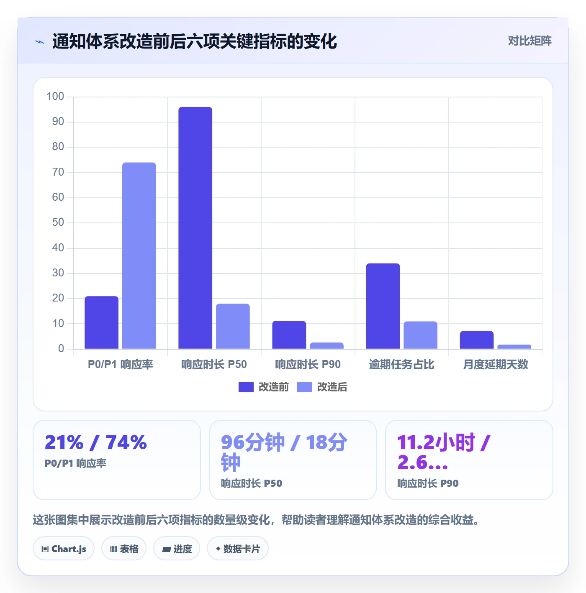Click the x-axis label P0/P1 响应率
The height and width of the screenshot is (593, 586).
point(121,365)
